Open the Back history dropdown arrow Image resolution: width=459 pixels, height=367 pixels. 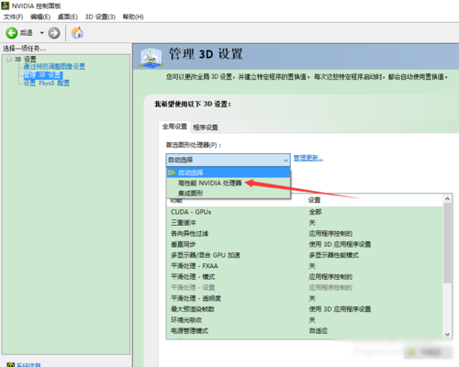point(42,33)
